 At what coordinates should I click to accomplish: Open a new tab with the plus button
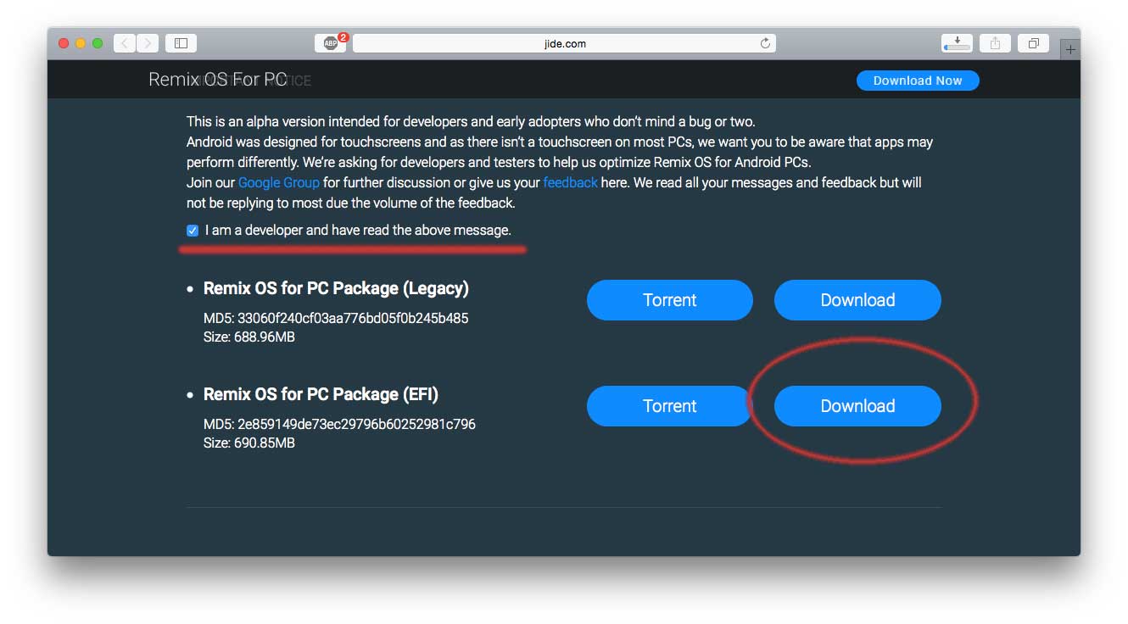pos(1070,50)
